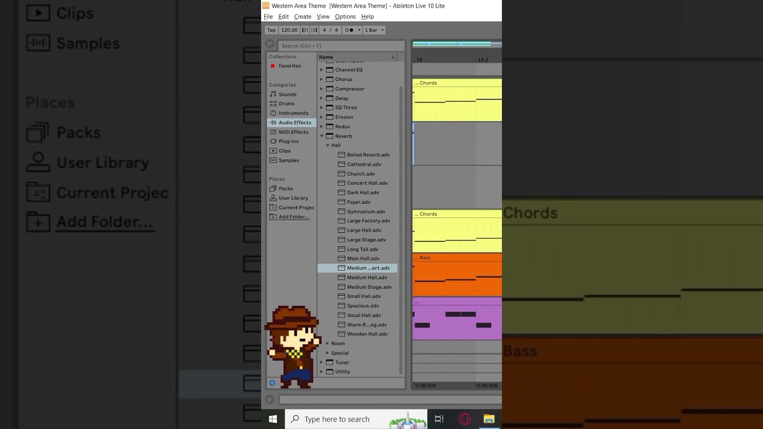Open the 1 Bar quantization menu

[x=374, y=30]
